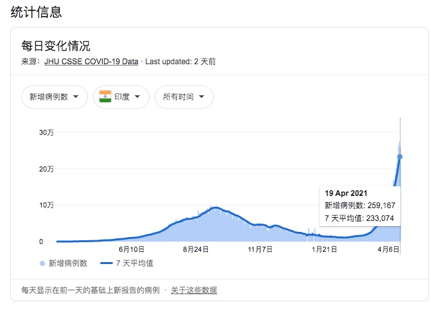Click the highlighted data point on the chart line
This screenshot has height=309, width=430.
coord(400,157)
